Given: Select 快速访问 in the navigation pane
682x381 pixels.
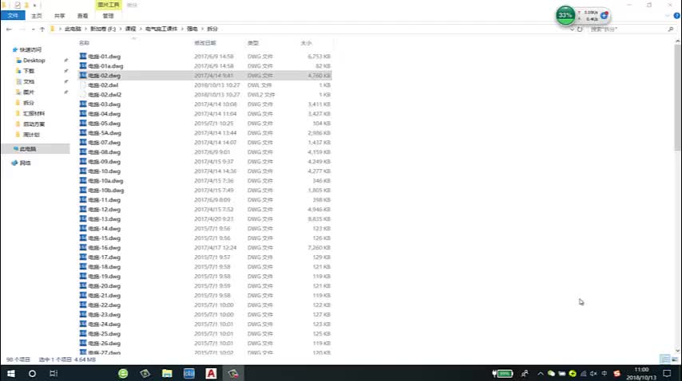Looking at the screenshot, I should coord(30,50).
